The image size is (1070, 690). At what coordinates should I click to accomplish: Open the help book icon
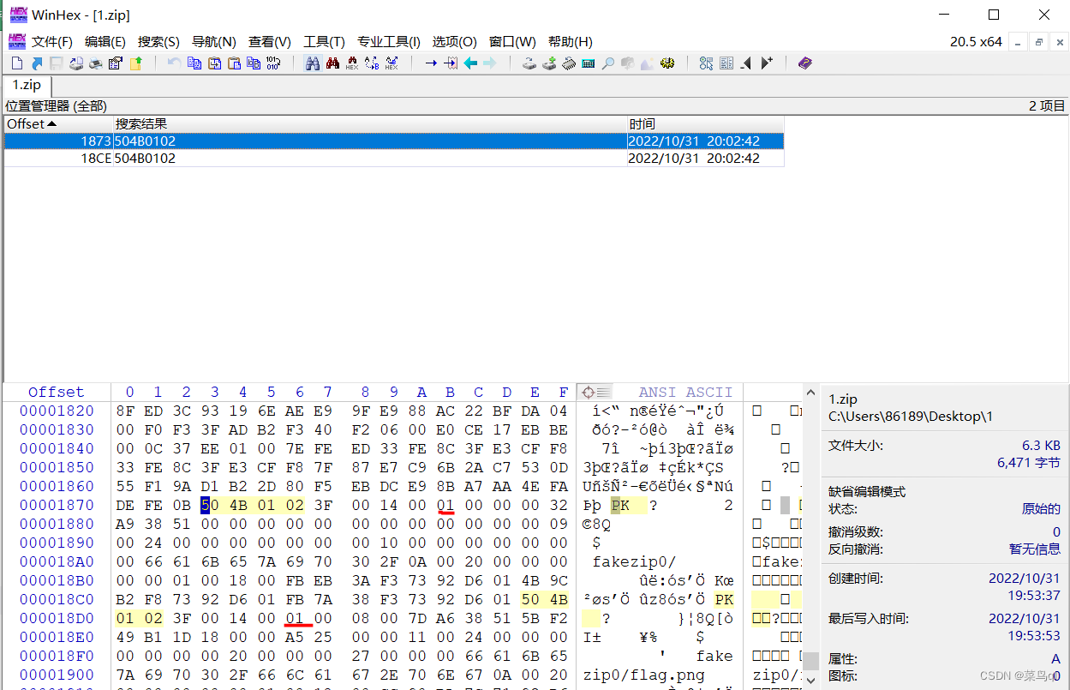click(x=804, y=63)
